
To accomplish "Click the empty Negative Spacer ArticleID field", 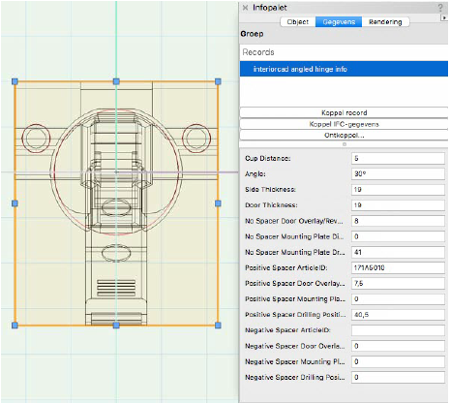I will (x=398, y=330).
